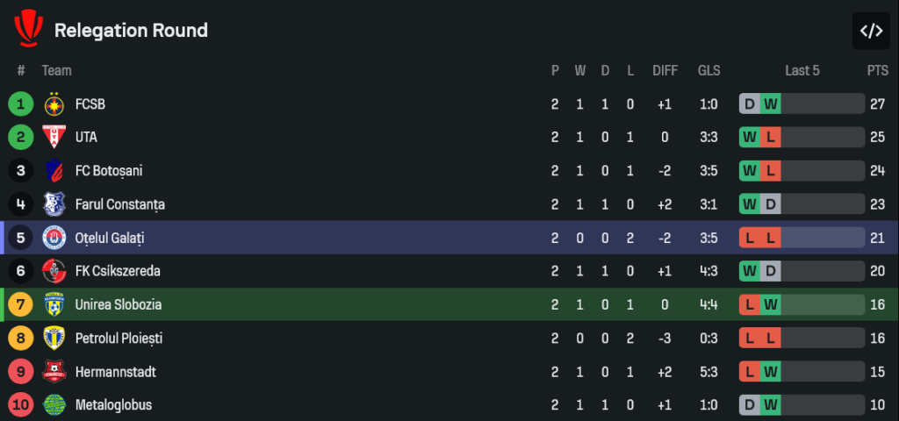Click the Last 5 column header
This screenshot has height=421, width=899.
(802, 70)
